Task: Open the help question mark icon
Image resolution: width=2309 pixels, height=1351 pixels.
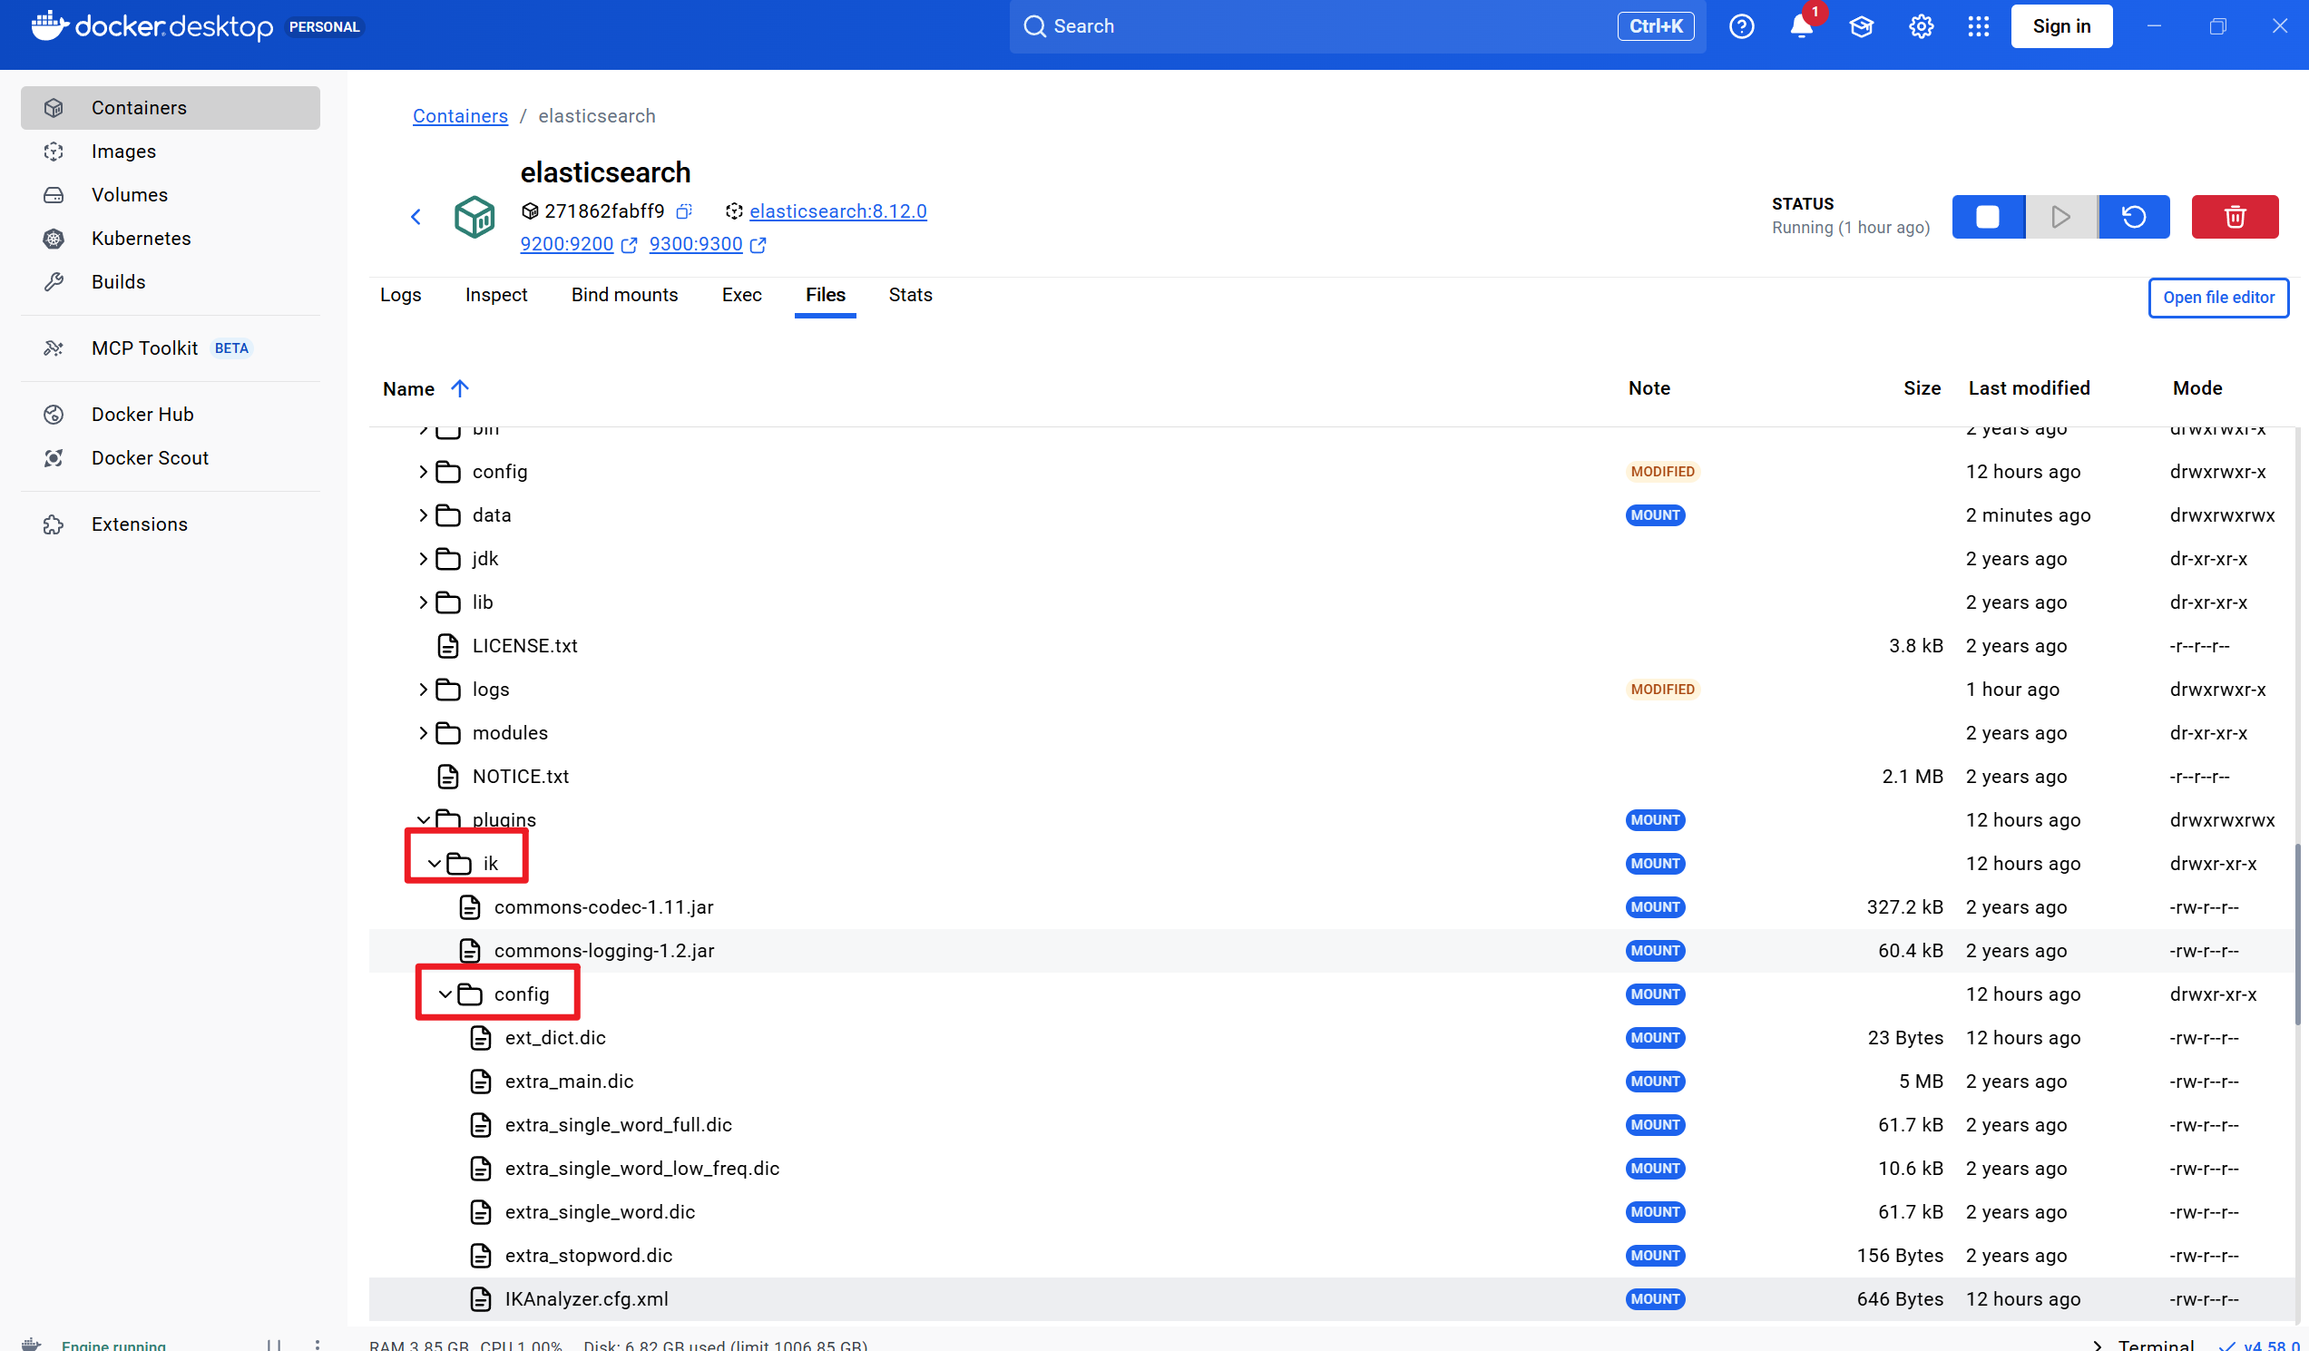Action: click(1741, 26)
